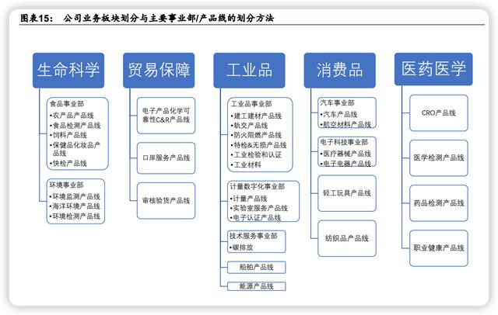Select the 职业健康产品线 box

pos(439,248)
